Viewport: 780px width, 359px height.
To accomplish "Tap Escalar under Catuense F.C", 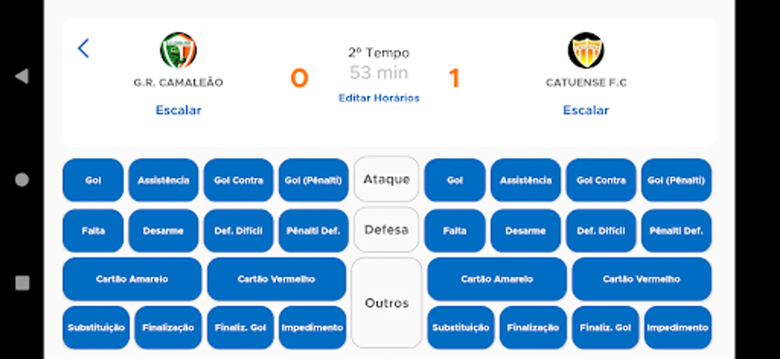I will click(586, 110).
